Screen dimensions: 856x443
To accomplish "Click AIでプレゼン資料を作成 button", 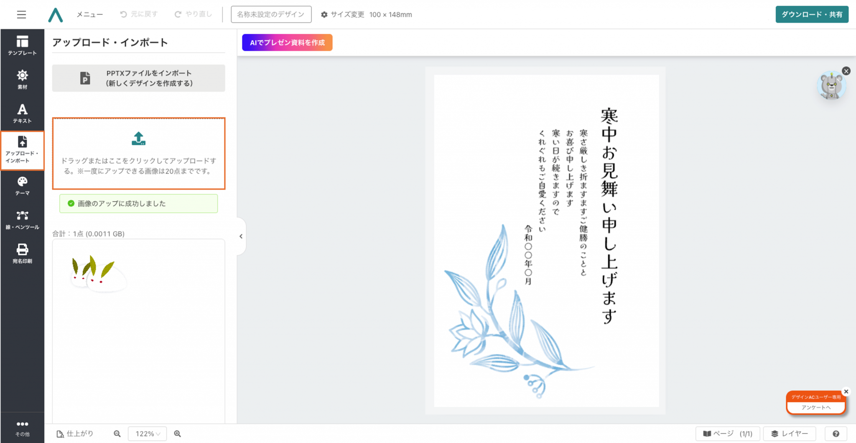I will [287, 43].
